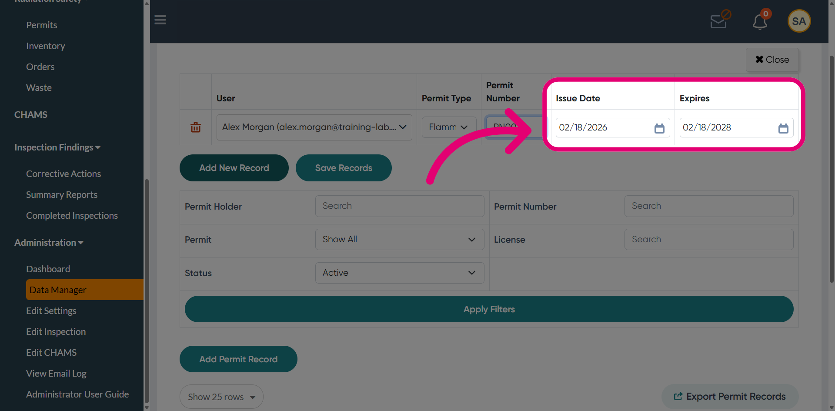Open Summary Reports in sidebar
Screen dimensions: 835x411
click(62, 195)
